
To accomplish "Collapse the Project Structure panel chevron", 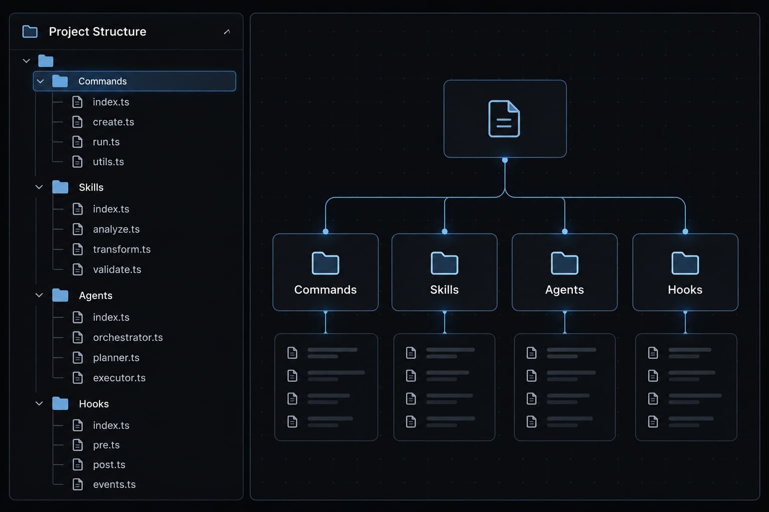I will click(x=227, y=31).
